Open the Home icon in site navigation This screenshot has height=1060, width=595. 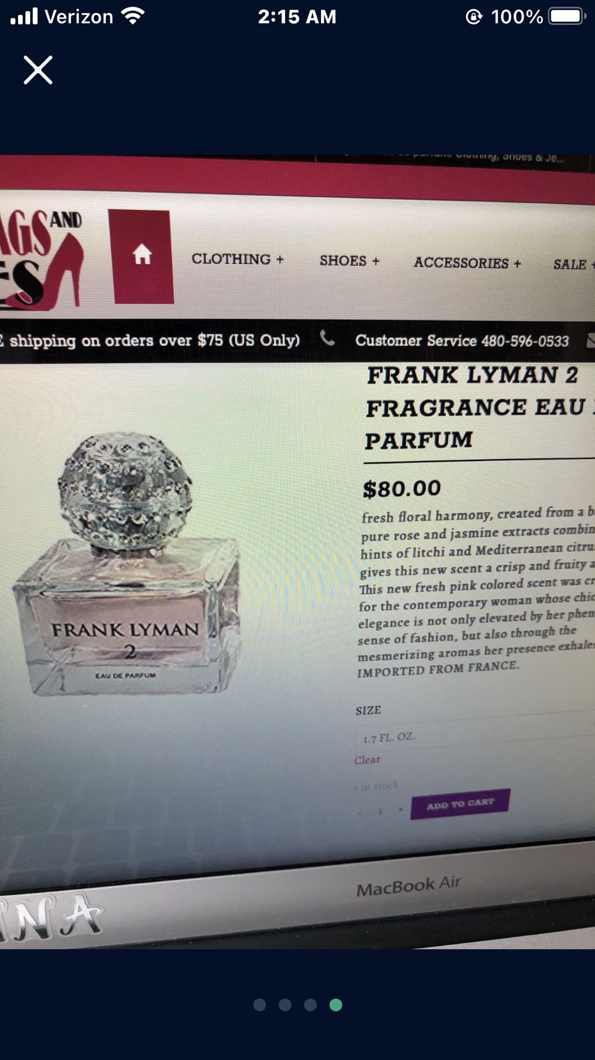click(x=142, y=255)
